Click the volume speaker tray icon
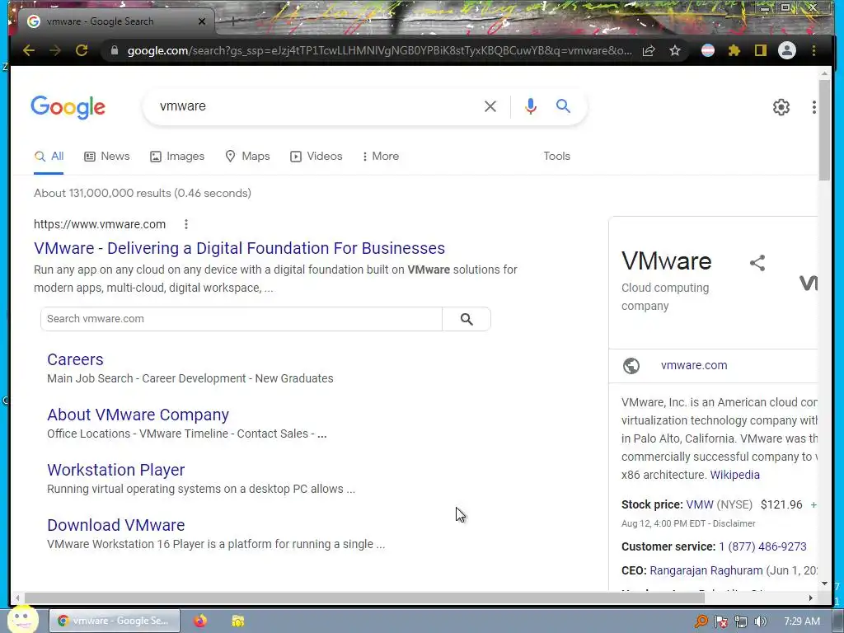The width and height of the screenshot is (844, 633). [x=760, y=621]
